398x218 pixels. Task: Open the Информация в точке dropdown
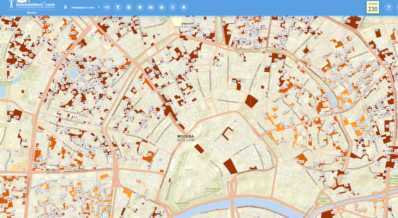(x=83, y=7)
